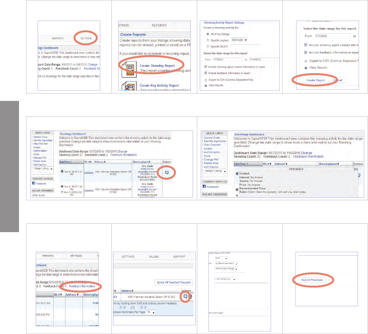Click the Create Report button
This screenshot has width=368, height=334.
315,80
